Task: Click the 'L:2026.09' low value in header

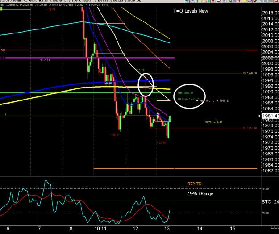Action: tap(41, 5)
